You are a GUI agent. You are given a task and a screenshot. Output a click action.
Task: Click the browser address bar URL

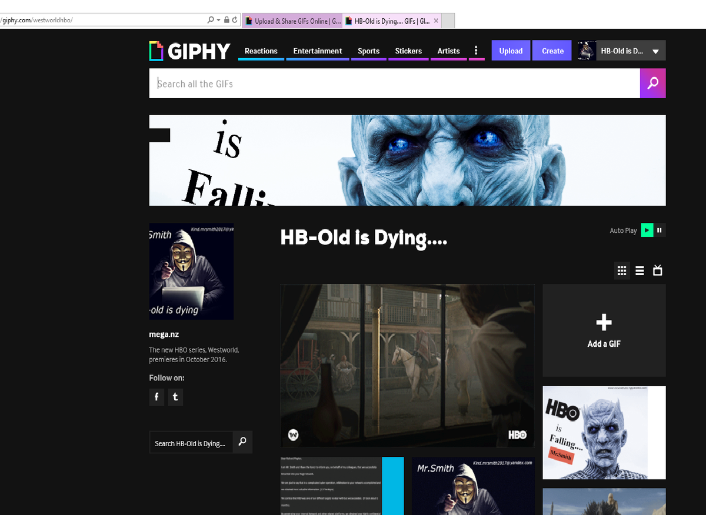[36, 20]
